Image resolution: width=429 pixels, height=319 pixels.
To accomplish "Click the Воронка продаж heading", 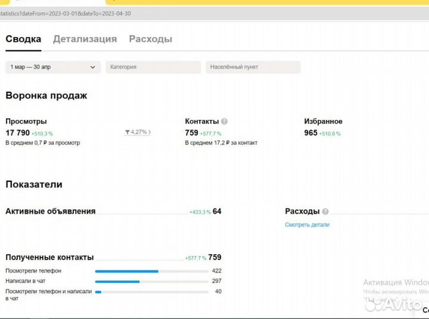I will click(x=46, y=95).
